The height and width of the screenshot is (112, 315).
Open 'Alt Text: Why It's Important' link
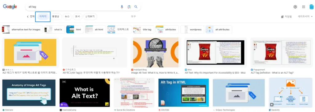point(215,73)
